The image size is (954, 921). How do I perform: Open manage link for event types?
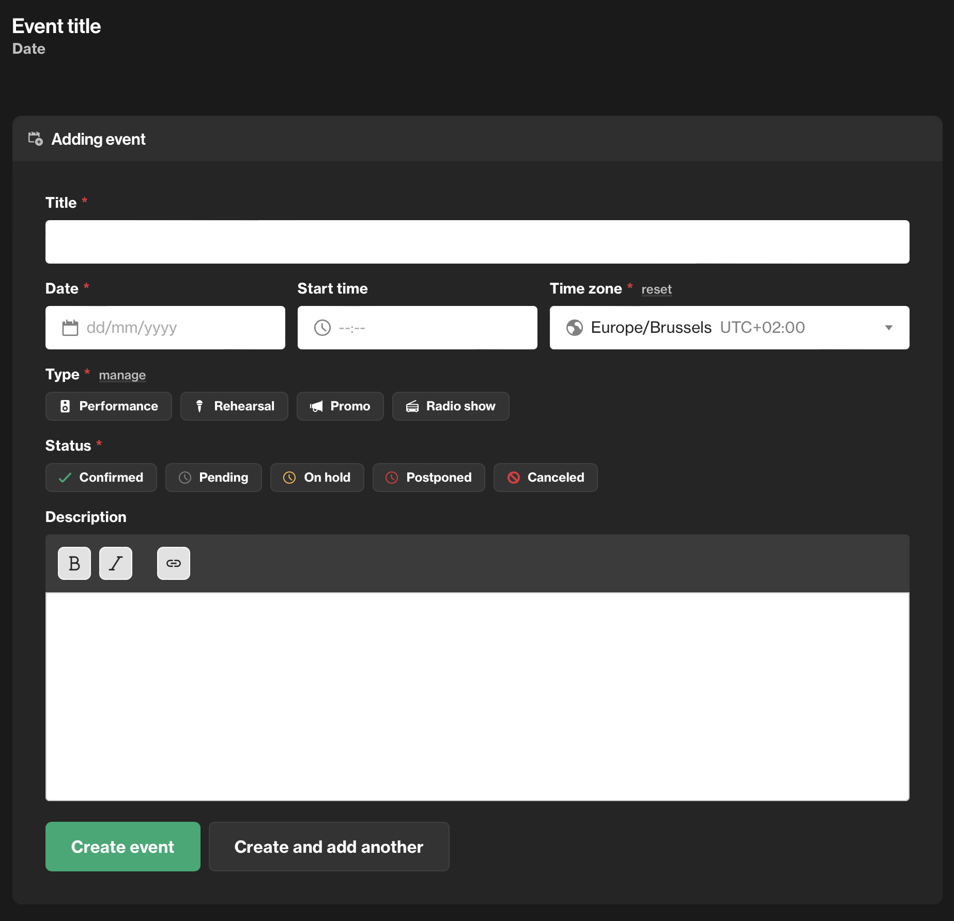(122, 375)
